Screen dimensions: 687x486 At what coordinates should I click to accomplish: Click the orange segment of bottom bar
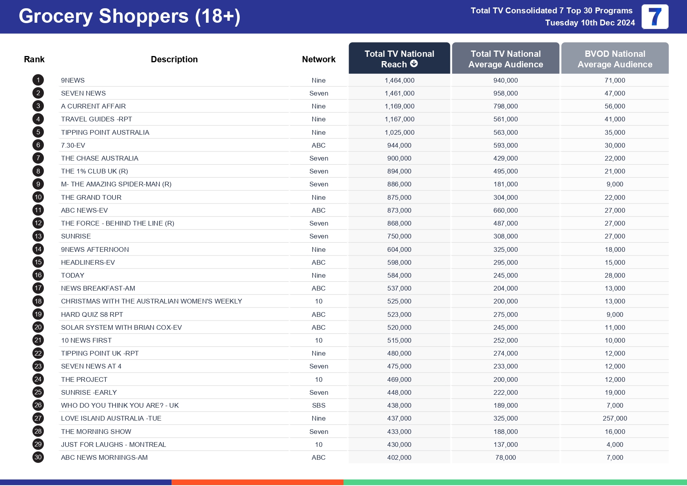click(x=257, y=482)
